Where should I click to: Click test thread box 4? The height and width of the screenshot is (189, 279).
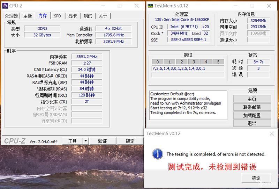click(206, 62)
